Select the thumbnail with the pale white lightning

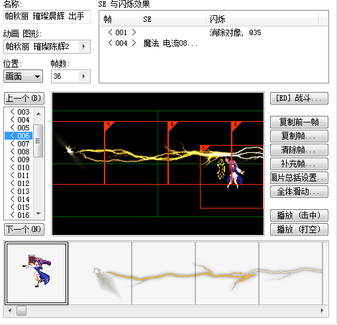291,273
